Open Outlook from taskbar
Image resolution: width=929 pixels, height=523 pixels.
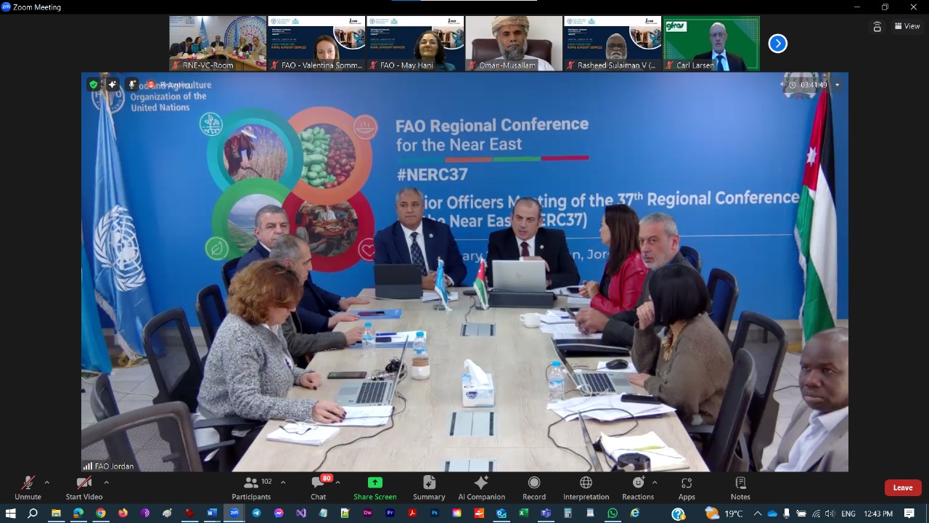coord(501,514)
